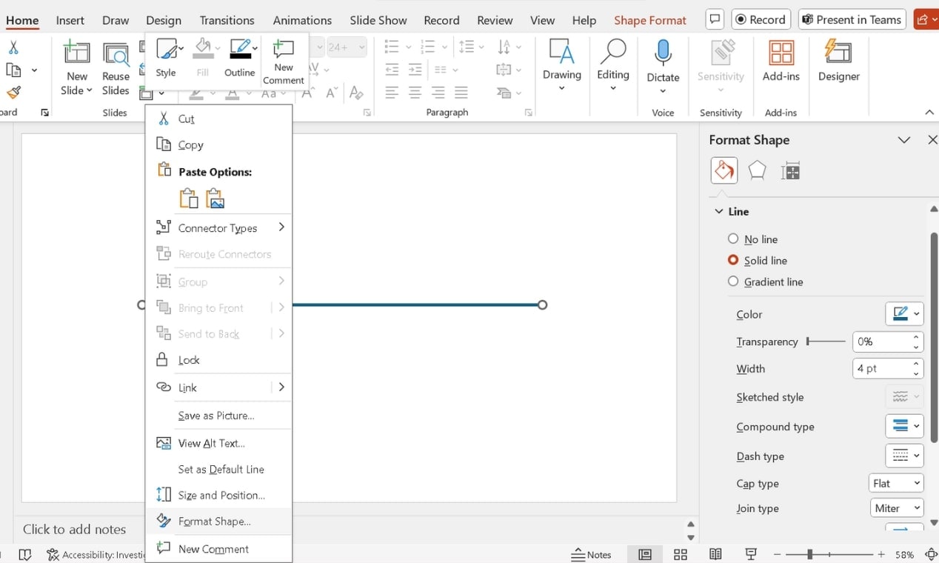Click the Bullets list icon
The width and height of the screenshot is (939, 563).
[x=392, y=47]
